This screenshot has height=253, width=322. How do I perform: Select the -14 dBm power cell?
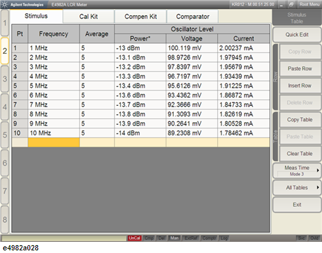[x=140, y=133]
